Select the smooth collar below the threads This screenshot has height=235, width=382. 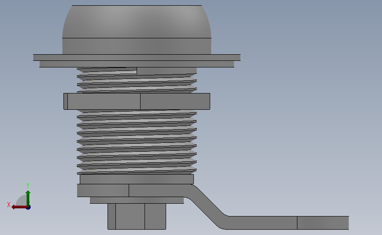[x=137, y=179]
